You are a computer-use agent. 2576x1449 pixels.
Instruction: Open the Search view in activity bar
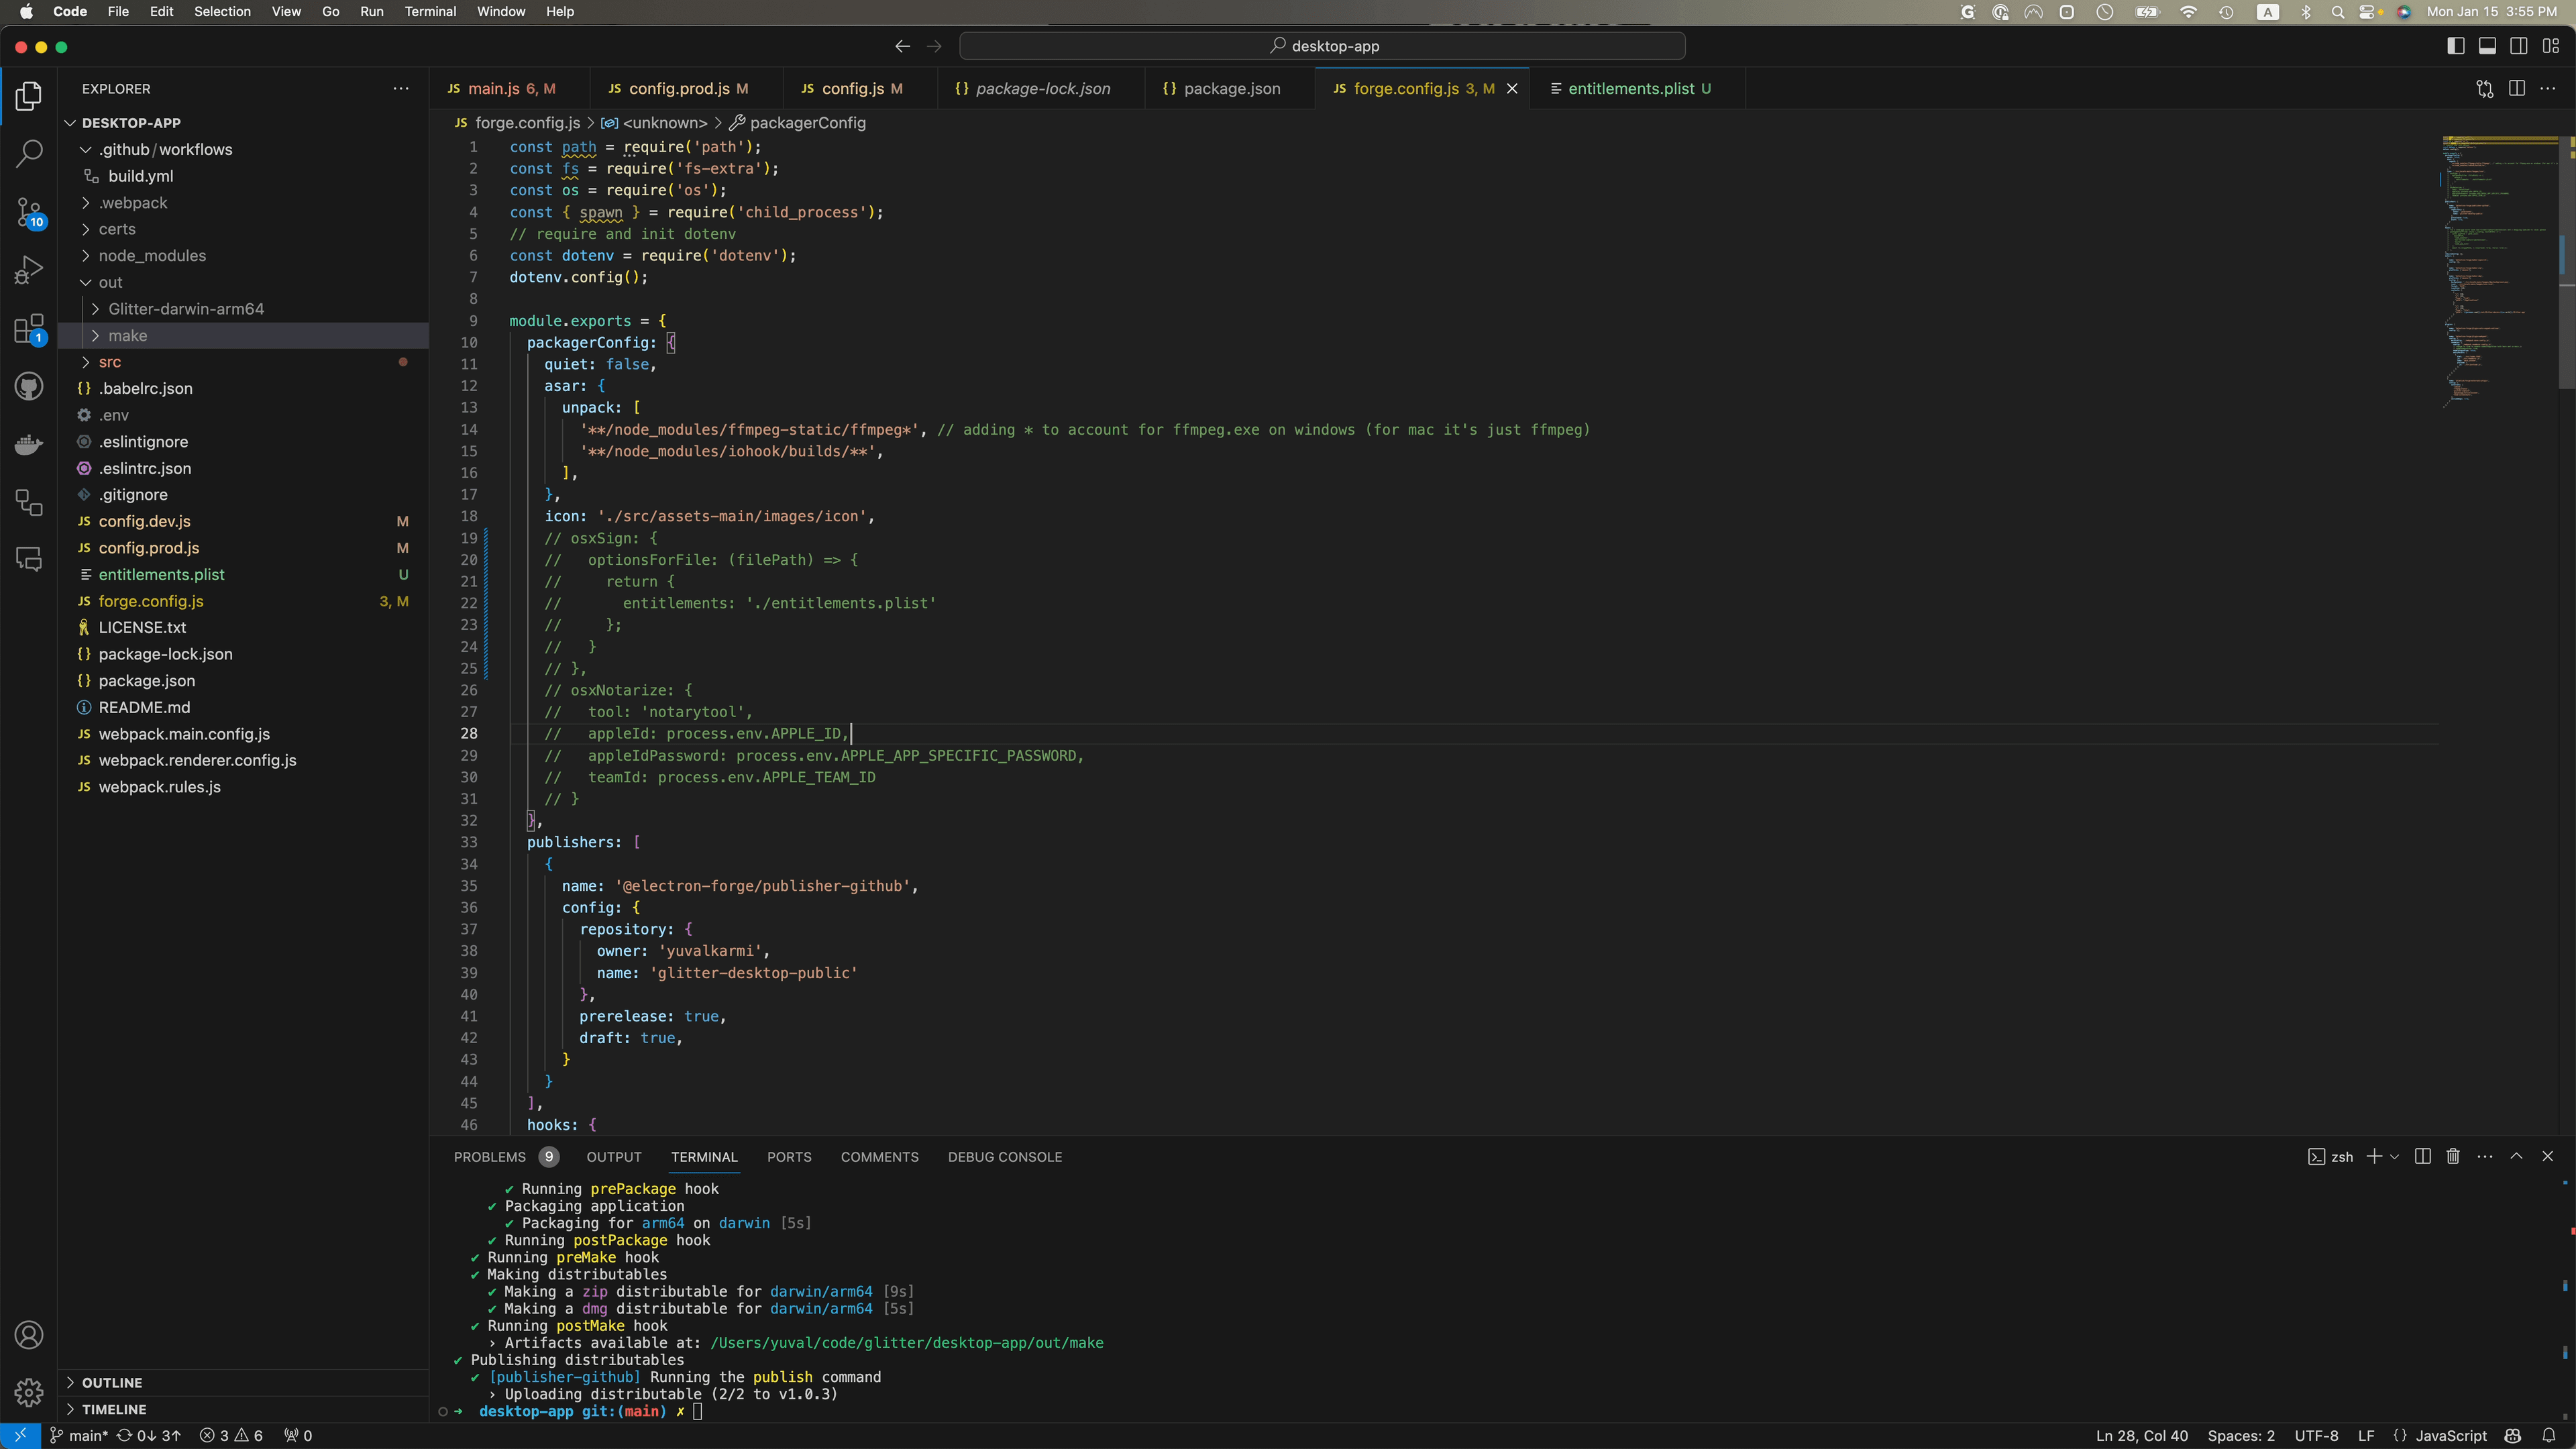[x=29, y=153]
